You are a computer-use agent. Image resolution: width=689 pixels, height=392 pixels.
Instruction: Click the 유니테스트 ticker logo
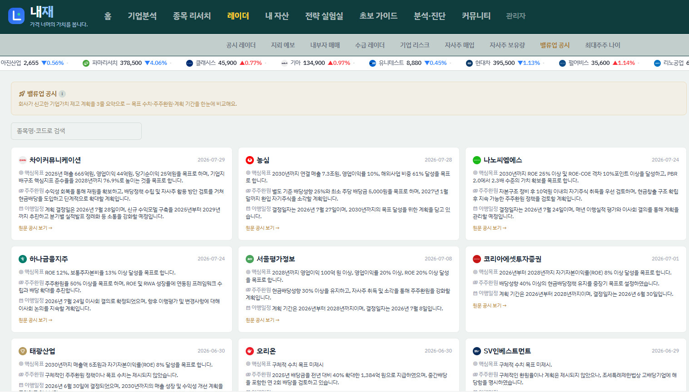coord(373,63)
